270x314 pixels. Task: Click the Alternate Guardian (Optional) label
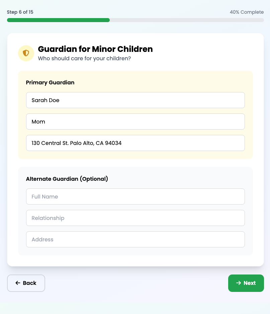tap(67, 179)
